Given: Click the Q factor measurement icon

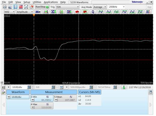Looking at the screenshot, I should pyautogui.click(x=93, y=12).
